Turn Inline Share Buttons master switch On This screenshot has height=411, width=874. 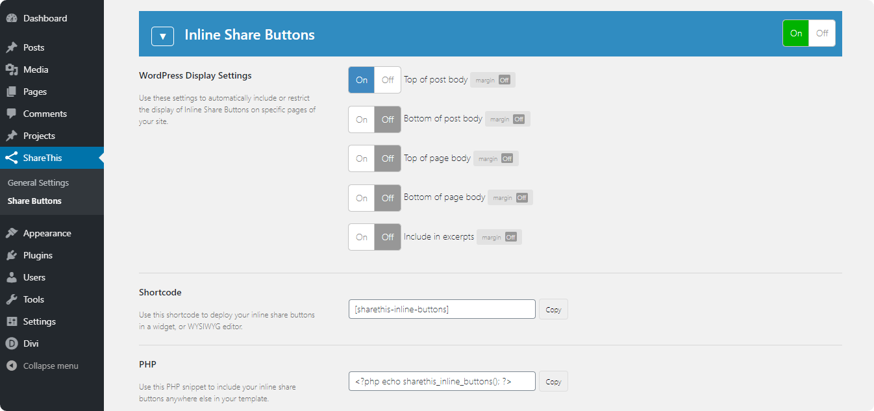coord(796,33)
